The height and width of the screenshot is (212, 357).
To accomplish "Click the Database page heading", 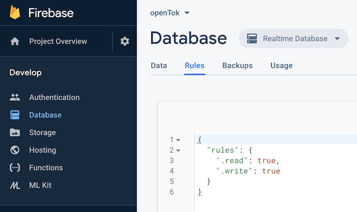I will (x=189, y=38).
